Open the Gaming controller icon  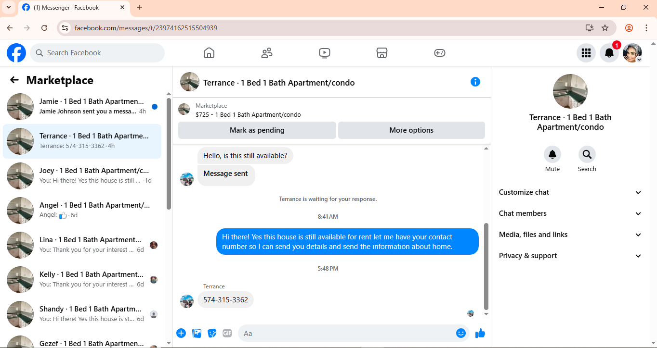coord(440,53)
